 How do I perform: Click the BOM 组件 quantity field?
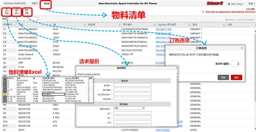[x=236, y=64]
